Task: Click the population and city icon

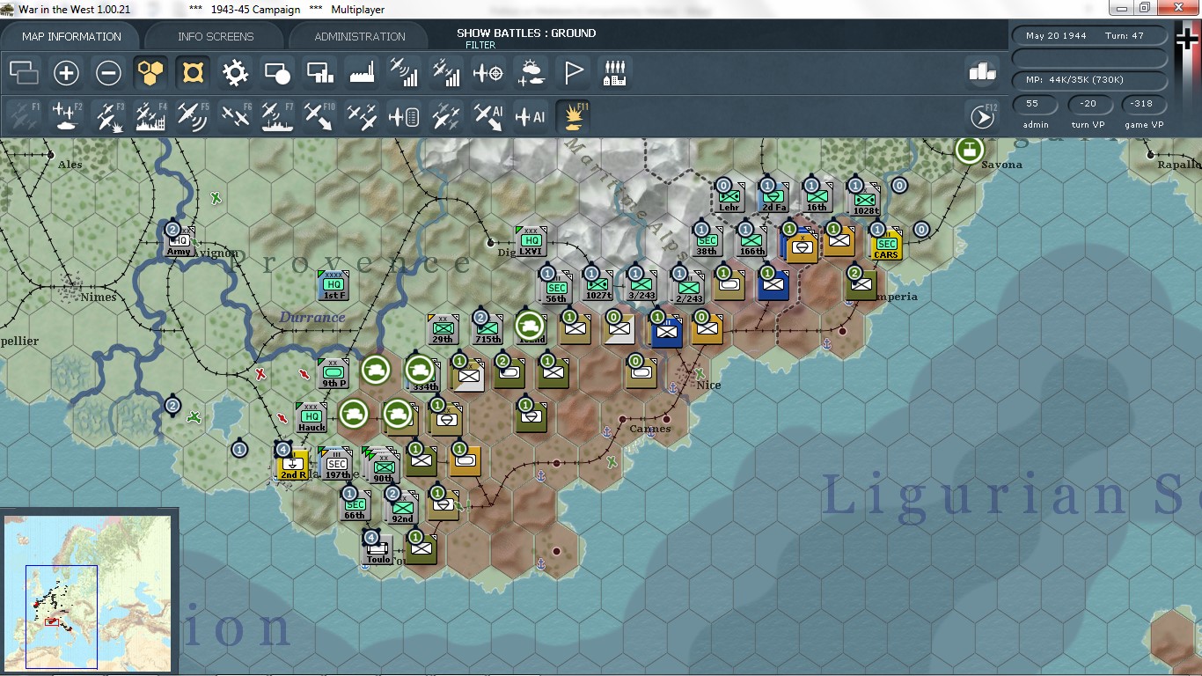Action: click(x=615, y=72)
